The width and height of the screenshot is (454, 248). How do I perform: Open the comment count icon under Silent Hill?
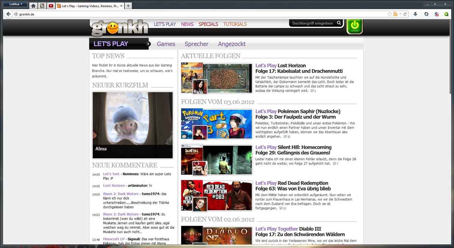(x=335, y=164)
